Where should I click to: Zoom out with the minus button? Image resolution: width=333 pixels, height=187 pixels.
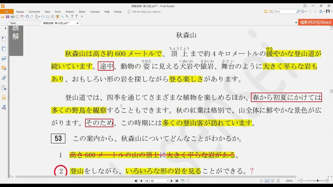click(302, 181)
